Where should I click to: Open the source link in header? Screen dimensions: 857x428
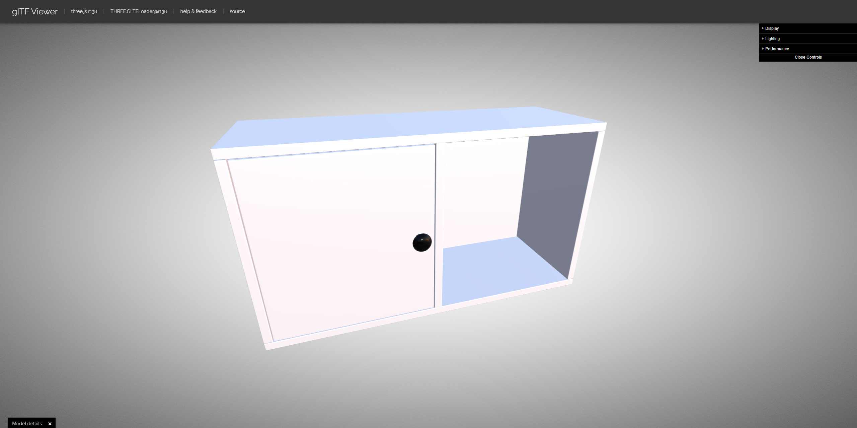click(x=237, y=11)
